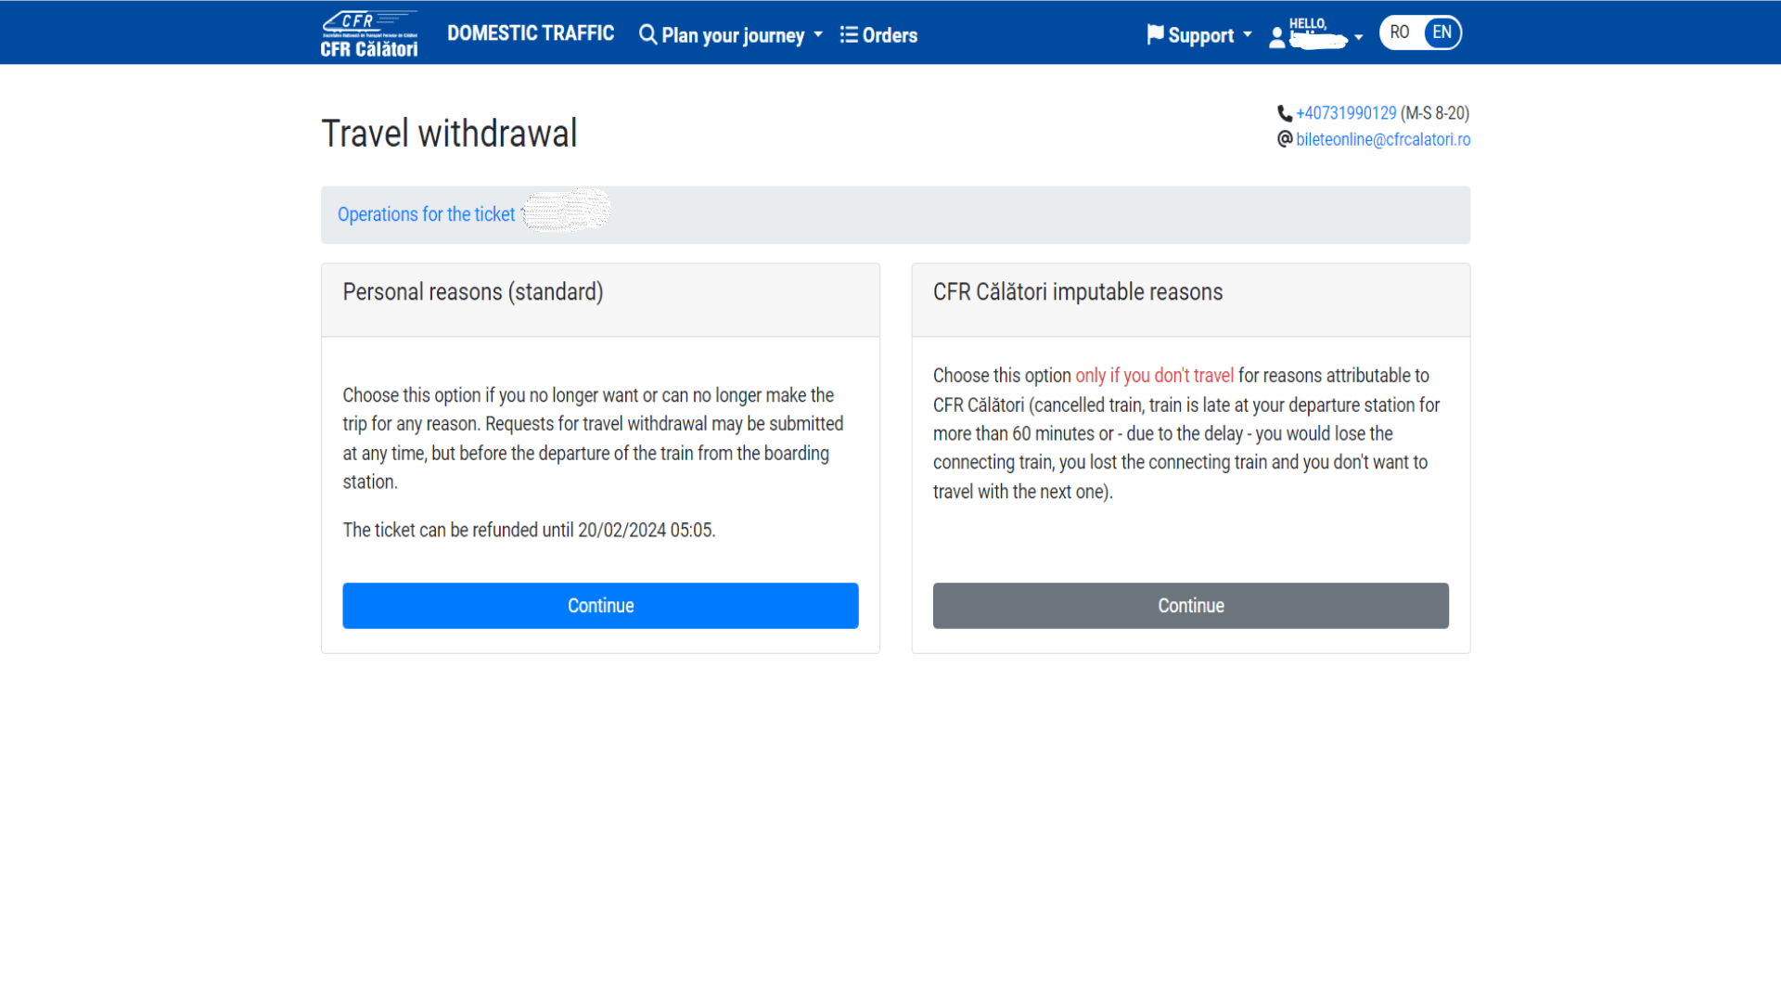1781x1002 pixels.
Task: Expand Plan your journey dropdown
Action: coord(818,35)
